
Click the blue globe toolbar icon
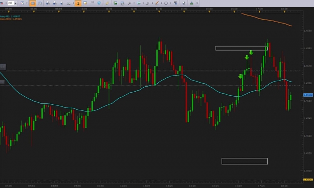click(99, 3)
